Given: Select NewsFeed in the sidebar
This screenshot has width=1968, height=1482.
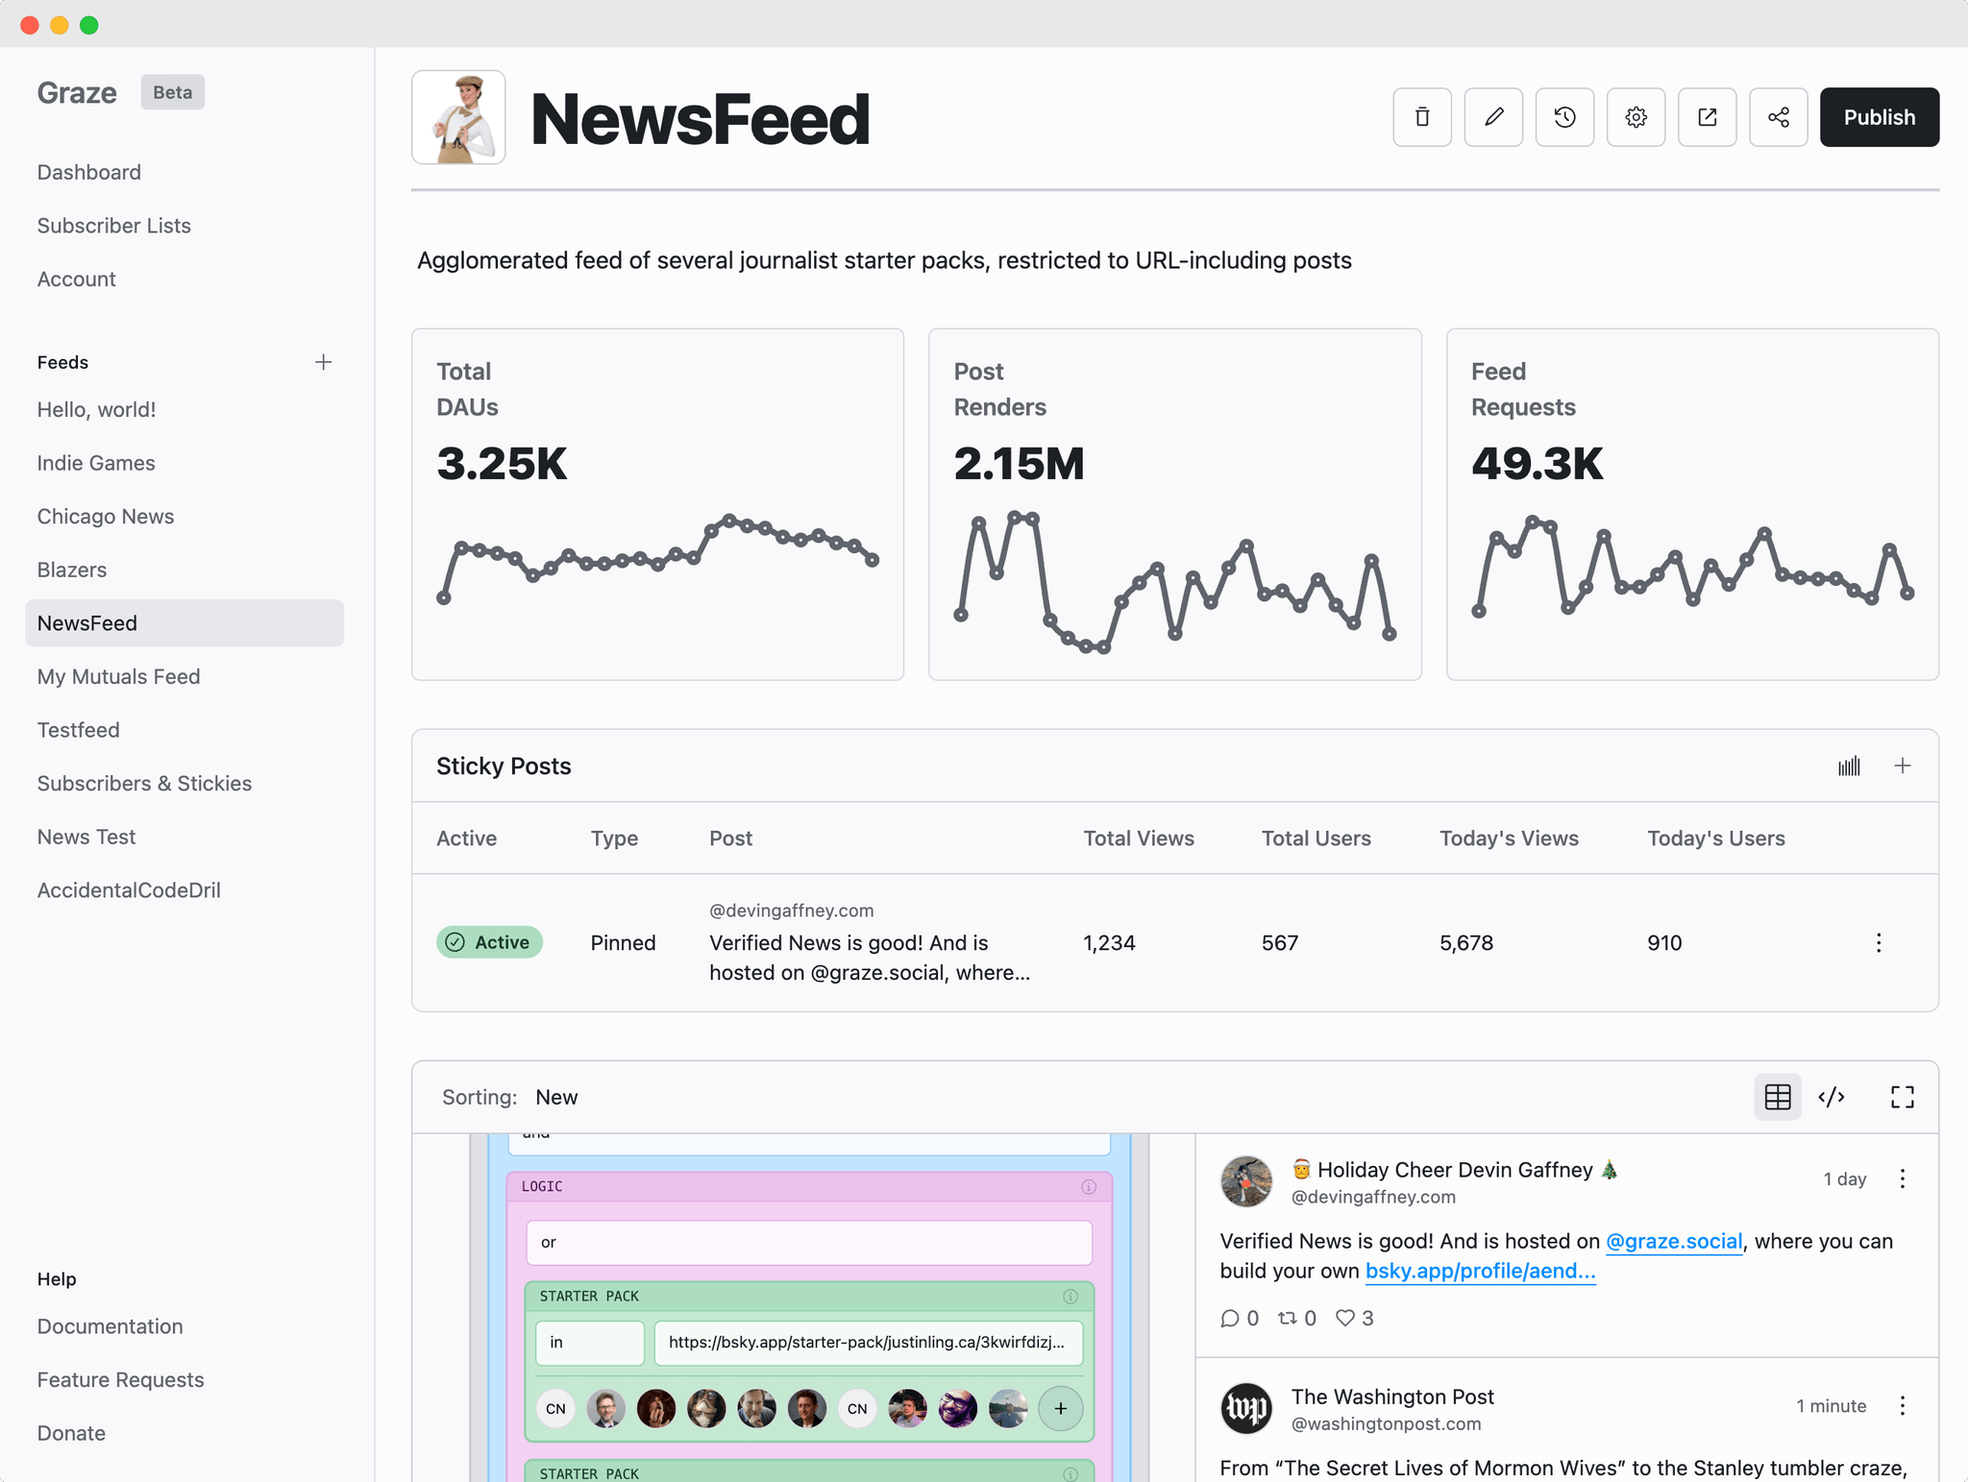Looking at the screenshot, I should coord(184,623).
